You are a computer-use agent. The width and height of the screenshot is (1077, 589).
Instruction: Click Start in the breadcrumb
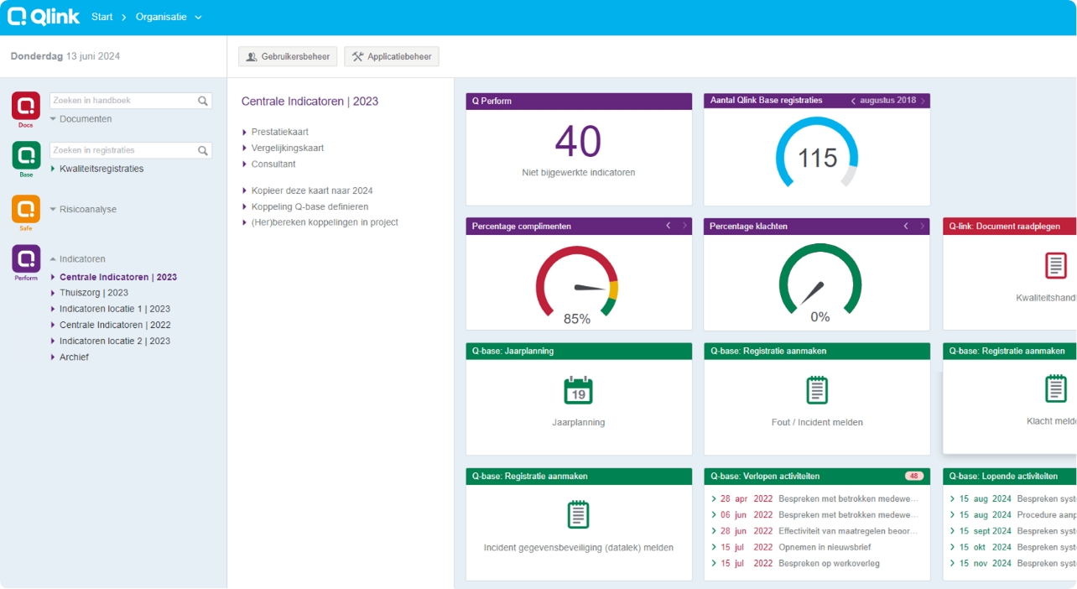point(102,17)
